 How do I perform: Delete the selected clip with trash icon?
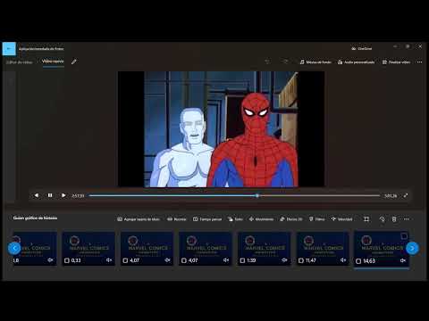tap(394, 219)
